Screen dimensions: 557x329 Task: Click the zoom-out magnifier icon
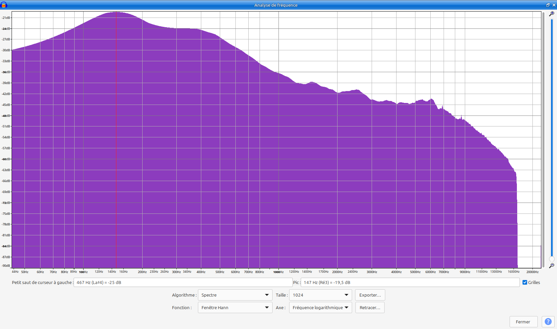coord(552,265)
